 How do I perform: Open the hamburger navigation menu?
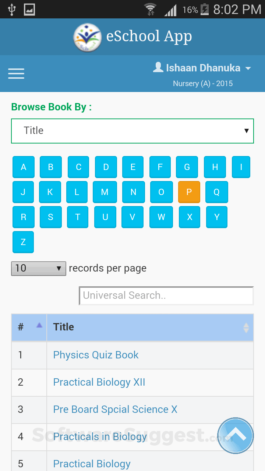16,74
